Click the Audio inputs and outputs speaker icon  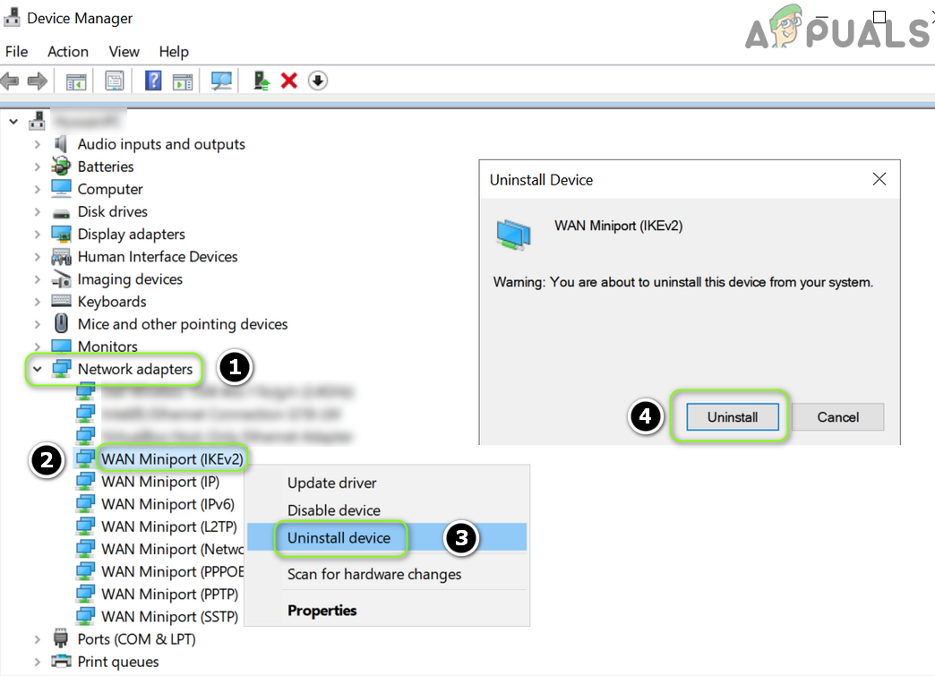click(60, 144)
